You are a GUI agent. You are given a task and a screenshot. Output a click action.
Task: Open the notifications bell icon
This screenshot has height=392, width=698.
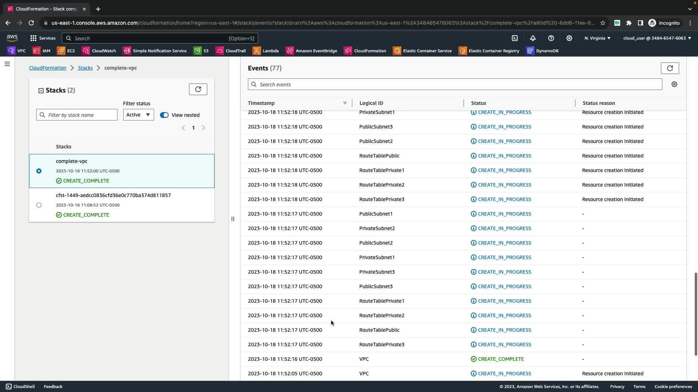pyautogui.click(x=533, y=38)
